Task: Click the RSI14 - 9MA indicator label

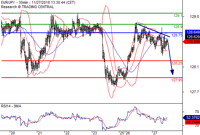Action: click(11, 106)
